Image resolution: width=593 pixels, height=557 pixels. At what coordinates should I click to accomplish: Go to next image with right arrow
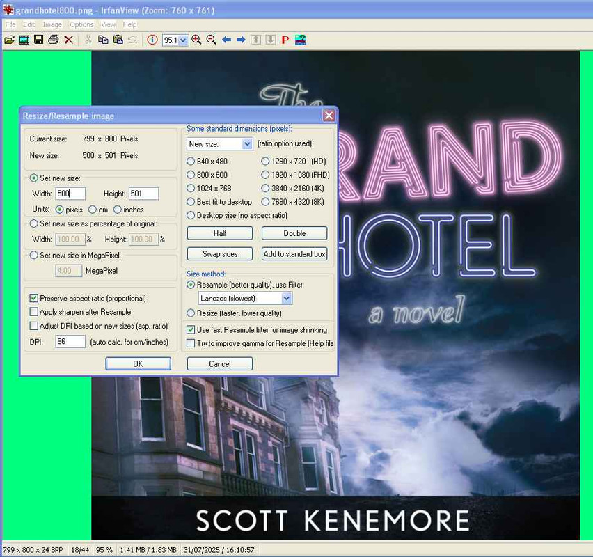[x=241, y=40]
